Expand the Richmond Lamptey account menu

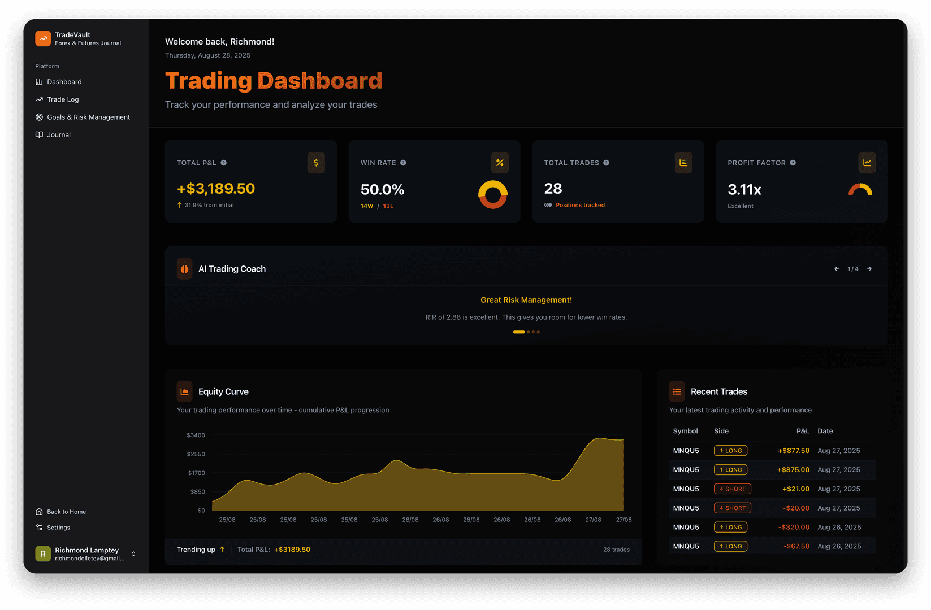coord(133,554)
